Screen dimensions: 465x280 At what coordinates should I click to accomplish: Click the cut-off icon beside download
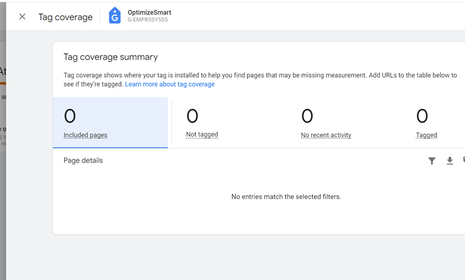pyautogui.click(x=463, y=160)
